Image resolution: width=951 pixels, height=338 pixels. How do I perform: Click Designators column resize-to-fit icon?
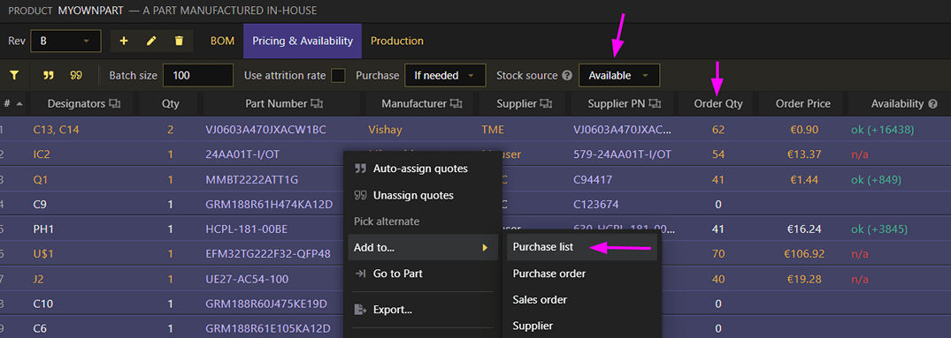click(x=114, y=104)
